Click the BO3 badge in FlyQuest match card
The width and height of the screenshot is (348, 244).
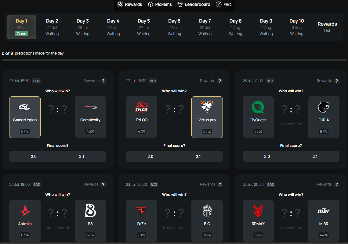[270, 81]
